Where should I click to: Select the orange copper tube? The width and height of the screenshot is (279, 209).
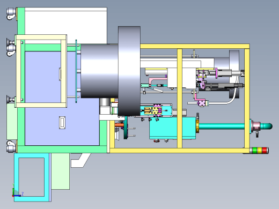(119, 125)
